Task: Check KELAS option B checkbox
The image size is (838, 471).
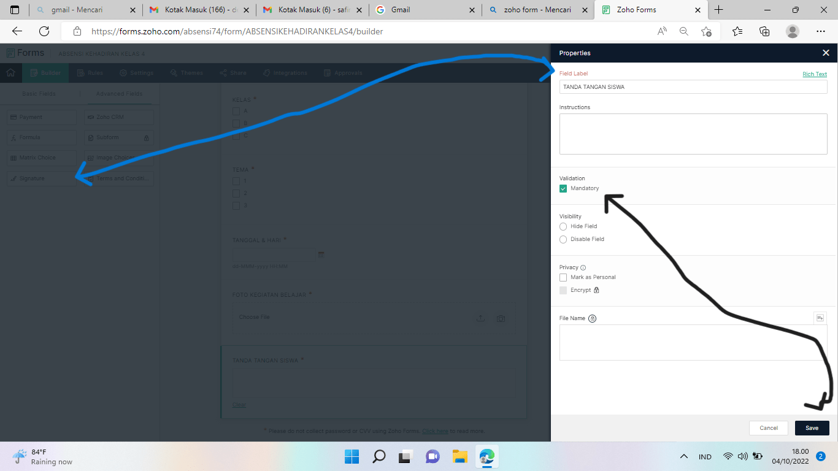Action: pos(236,123)
